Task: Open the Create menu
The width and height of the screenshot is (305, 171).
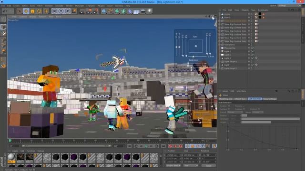Action: 16,6
